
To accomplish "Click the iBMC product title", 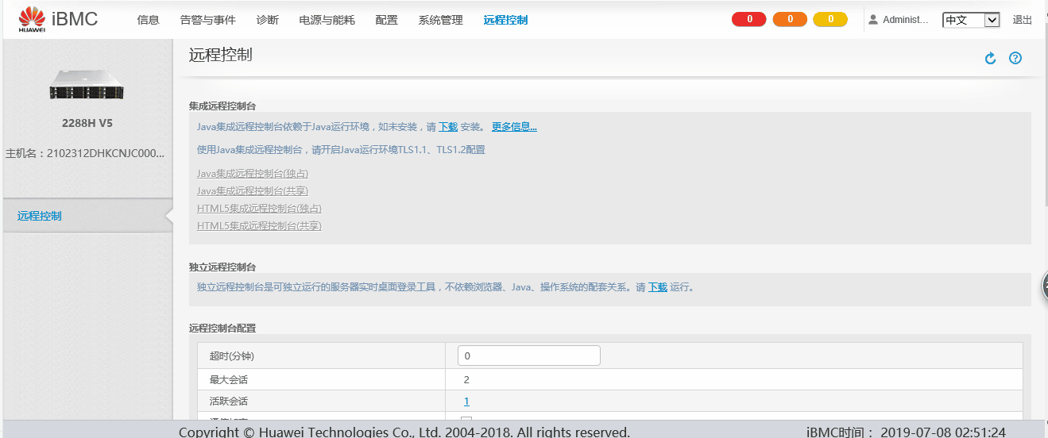I will [75, 19].
